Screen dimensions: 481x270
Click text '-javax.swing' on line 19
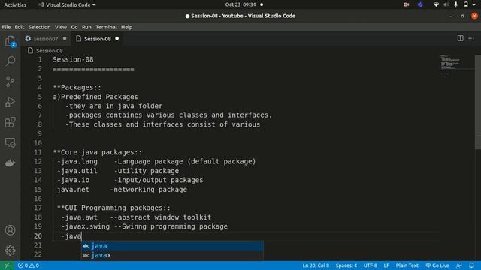[85, 226]
